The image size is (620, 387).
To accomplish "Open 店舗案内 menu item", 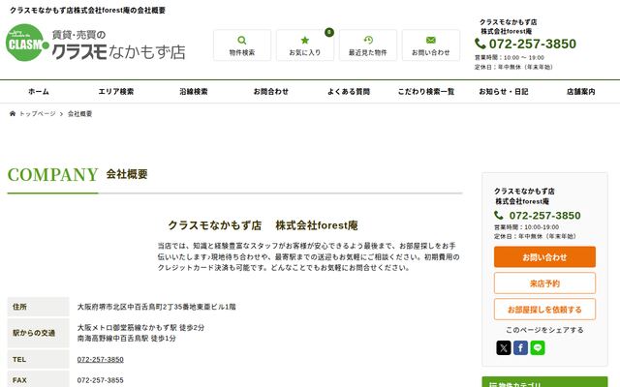I will [x=581, y=92].
